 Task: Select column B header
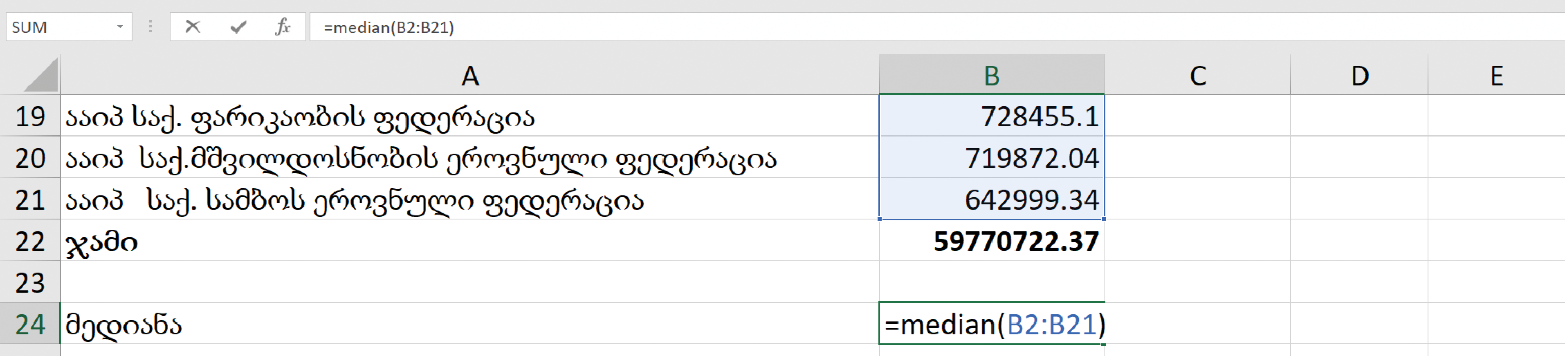pos(992,75)
